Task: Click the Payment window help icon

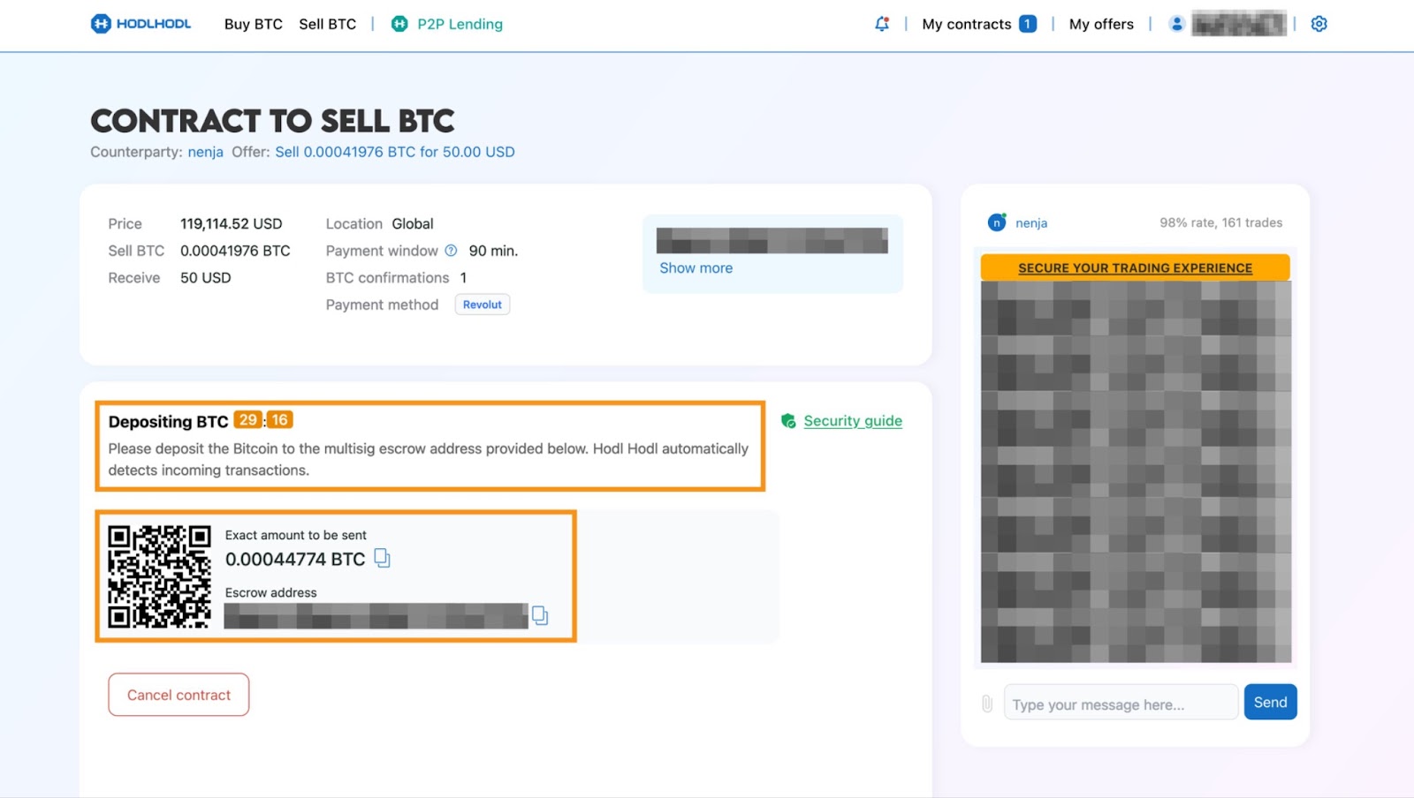Action: (451, 251)
